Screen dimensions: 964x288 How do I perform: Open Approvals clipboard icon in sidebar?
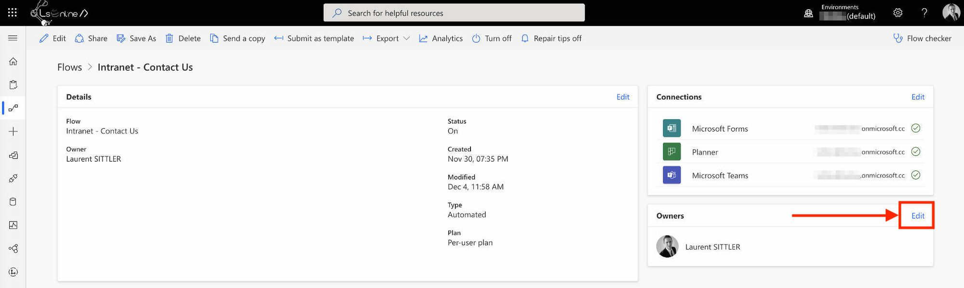[13, 85]
